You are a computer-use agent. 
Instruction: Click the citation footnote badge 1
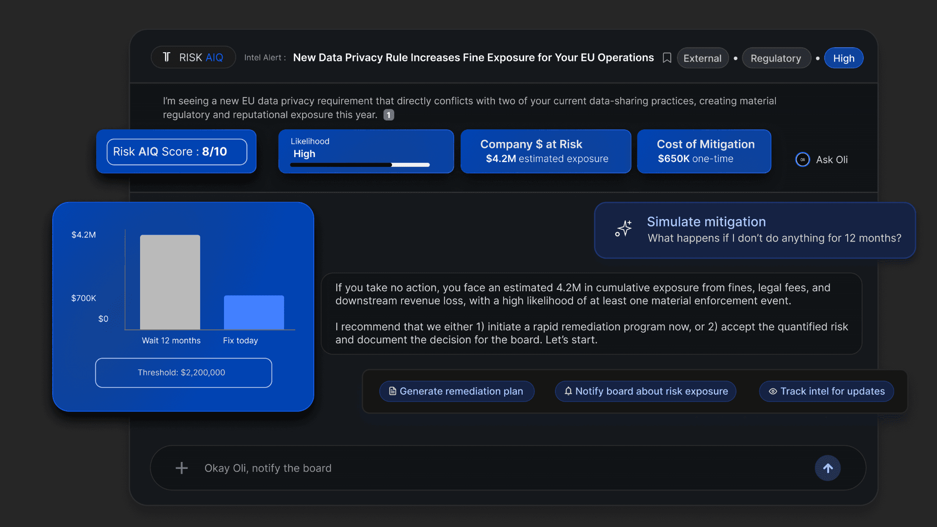388,115
